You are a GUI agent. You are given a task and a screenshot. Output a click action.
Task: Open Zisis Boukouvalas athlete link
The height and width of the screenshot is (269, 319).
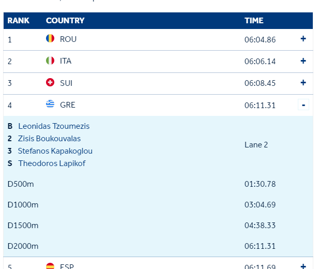[x=49, y=139]
